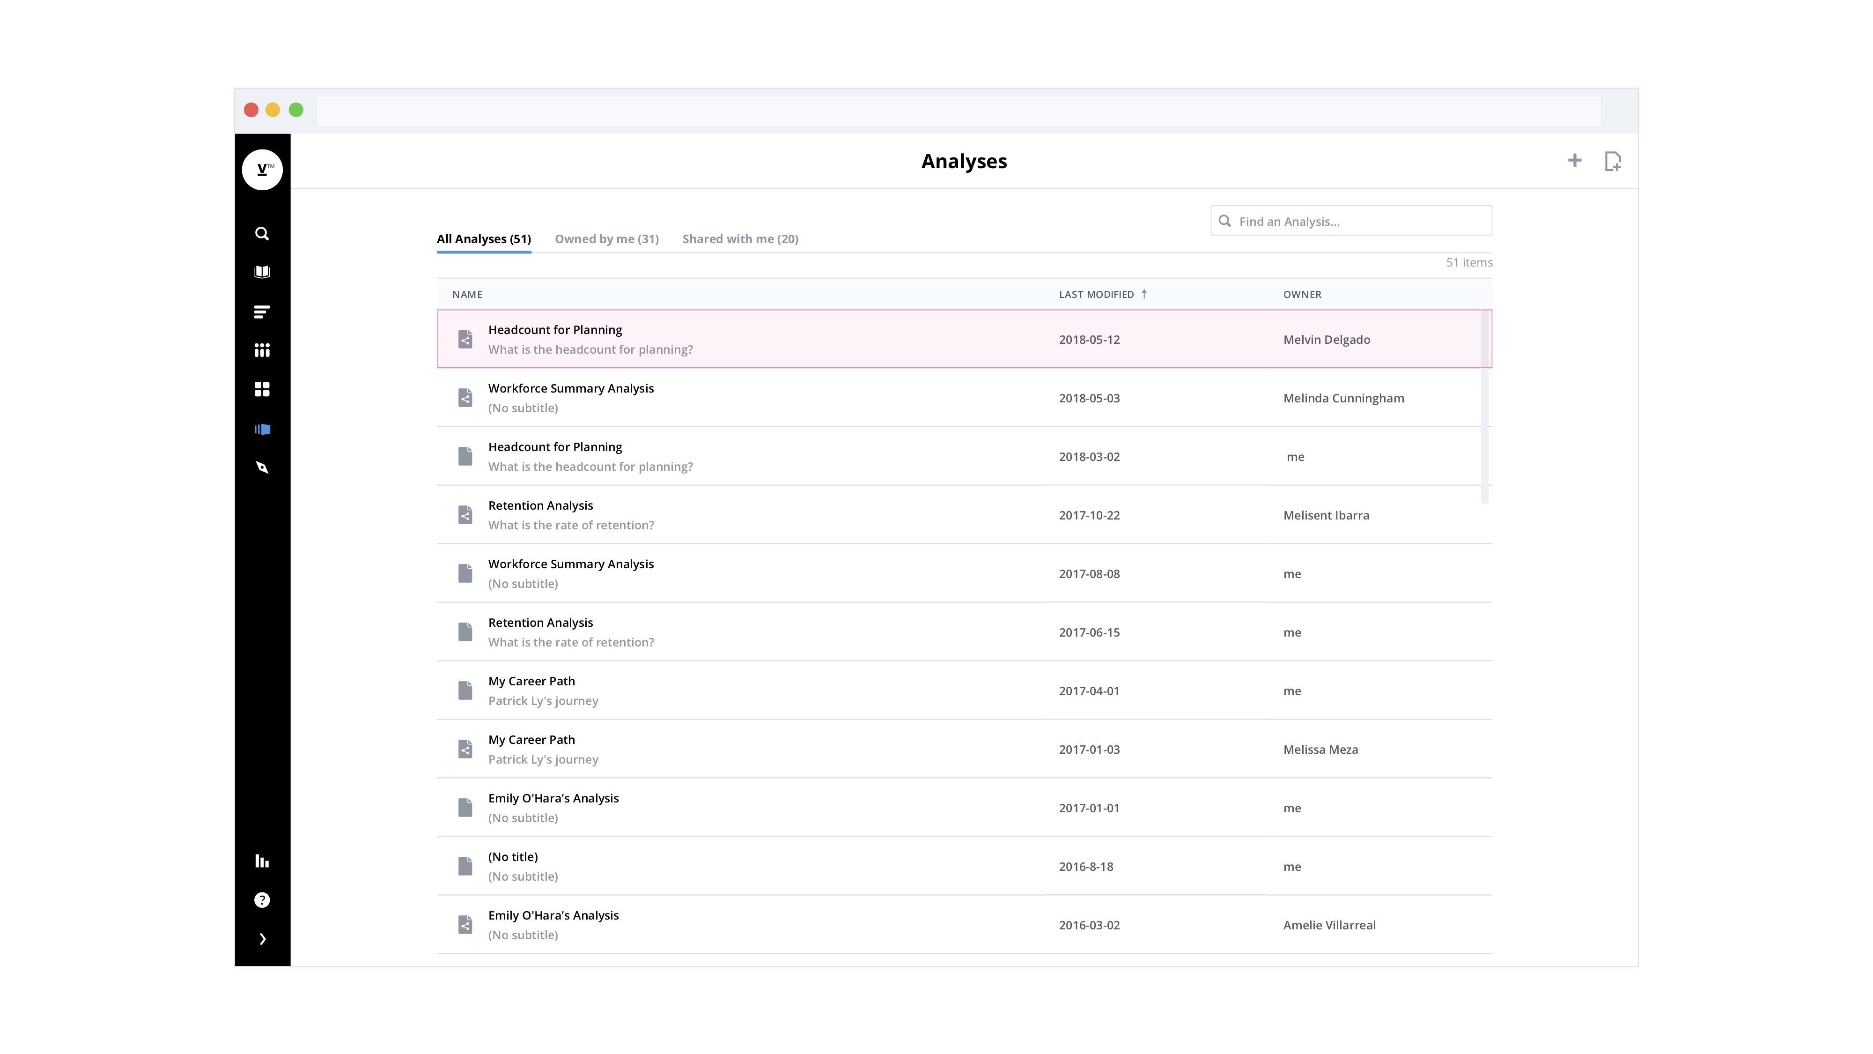Click file icon of Headcount for Planning dated 2018-03-02
This screenshot has width=1873, height=1054.
pyautogui.click(x=465, y=456)
